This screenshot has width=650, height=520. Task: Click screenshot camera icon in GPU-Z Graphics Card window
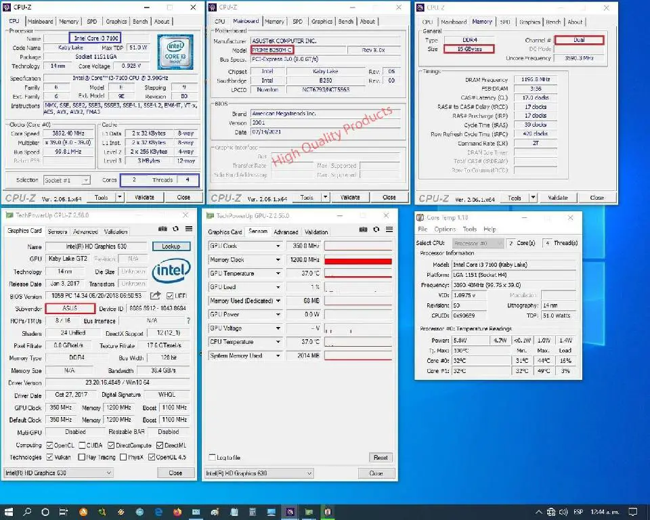click(x=162, y=229)
